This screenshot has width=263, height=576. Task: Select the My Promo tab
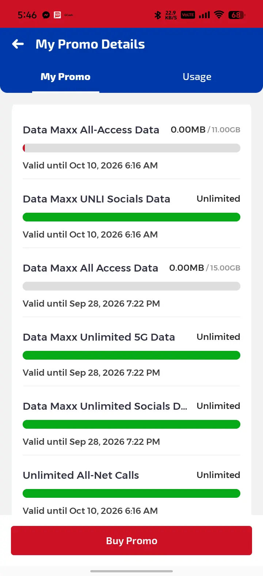pyautogui.click(x=66, y=77)
